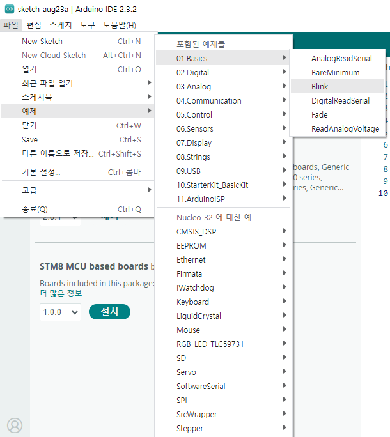The image size is (390, 437).
Task: Open the Firmata library examples
Action: (223, 273)
